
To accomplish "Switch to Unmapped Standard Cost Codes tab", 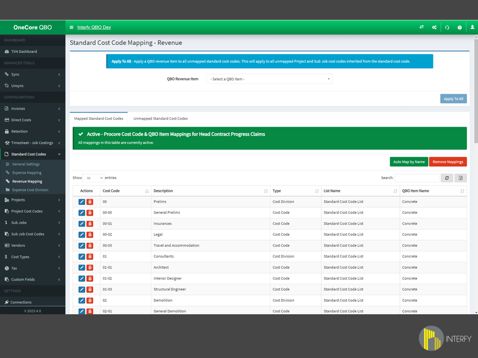I will pos(160,118).
